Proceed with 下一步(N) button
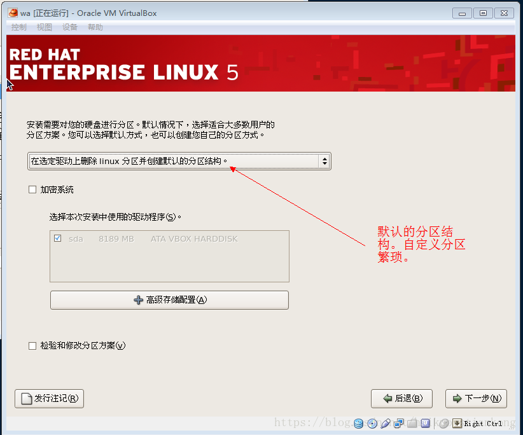The image size is (523, 435). 476,399
